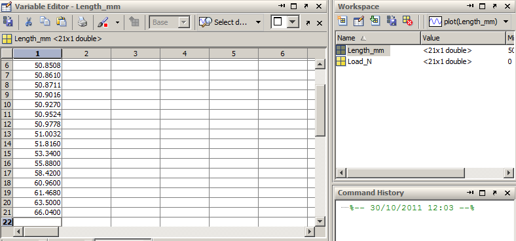The height and width of the screenshot is (241, 516).
Task: Click the Command History pin icon
Action: click(x=470, y=193)
